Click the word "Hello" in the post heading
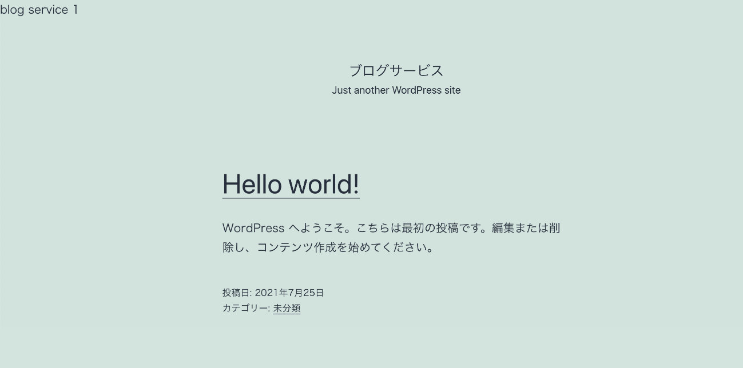The height and width of the screenshot is (368, 743). point(252,184)
